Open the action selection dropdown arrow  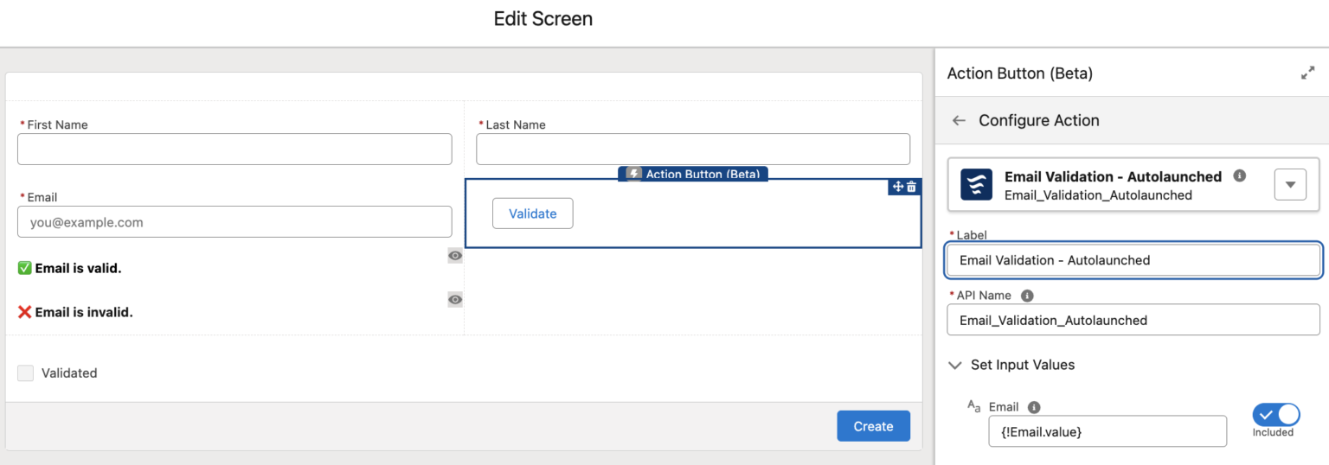coord(1290,184)
